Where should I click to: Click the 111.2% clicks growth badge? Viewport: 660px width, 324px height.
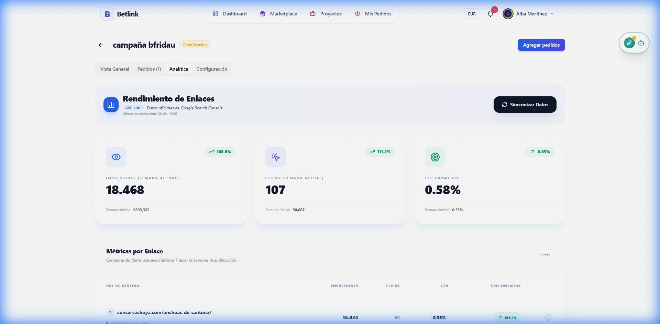click(x=380, y=152)
